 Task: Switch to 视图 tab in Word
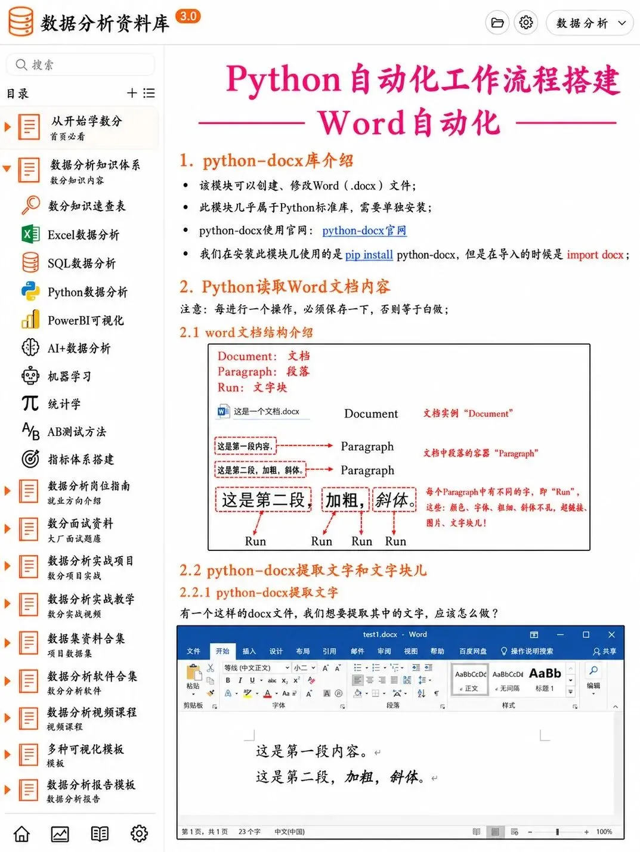coord(411,651)
